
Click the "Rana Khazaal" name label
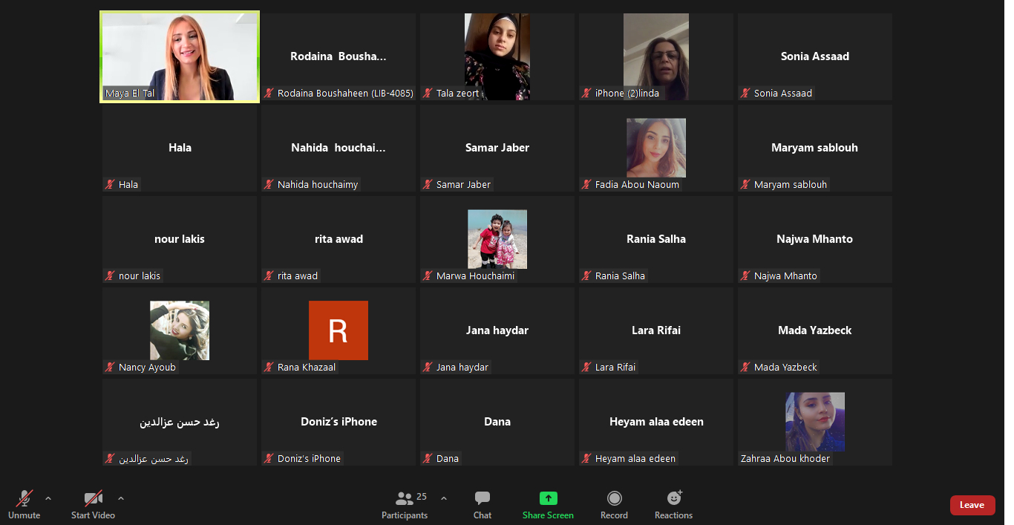307,368
